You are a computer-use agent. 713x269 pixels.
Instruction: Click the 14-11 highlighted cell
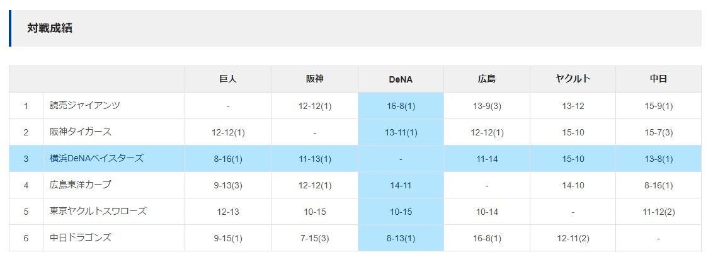pyautogui.click(x=401, y=185)
